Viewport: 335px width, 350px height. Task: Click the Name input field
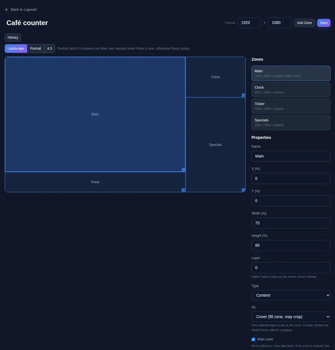coord(291,156)
